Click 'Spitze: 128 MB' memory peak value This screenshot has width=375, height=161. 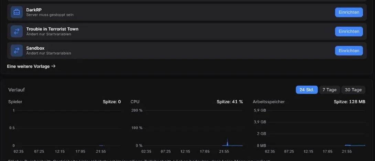(x=350, y=102)
